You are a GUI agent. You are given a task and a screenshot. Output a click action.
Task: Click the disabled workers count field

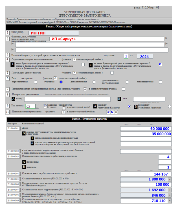click(165, 167)
